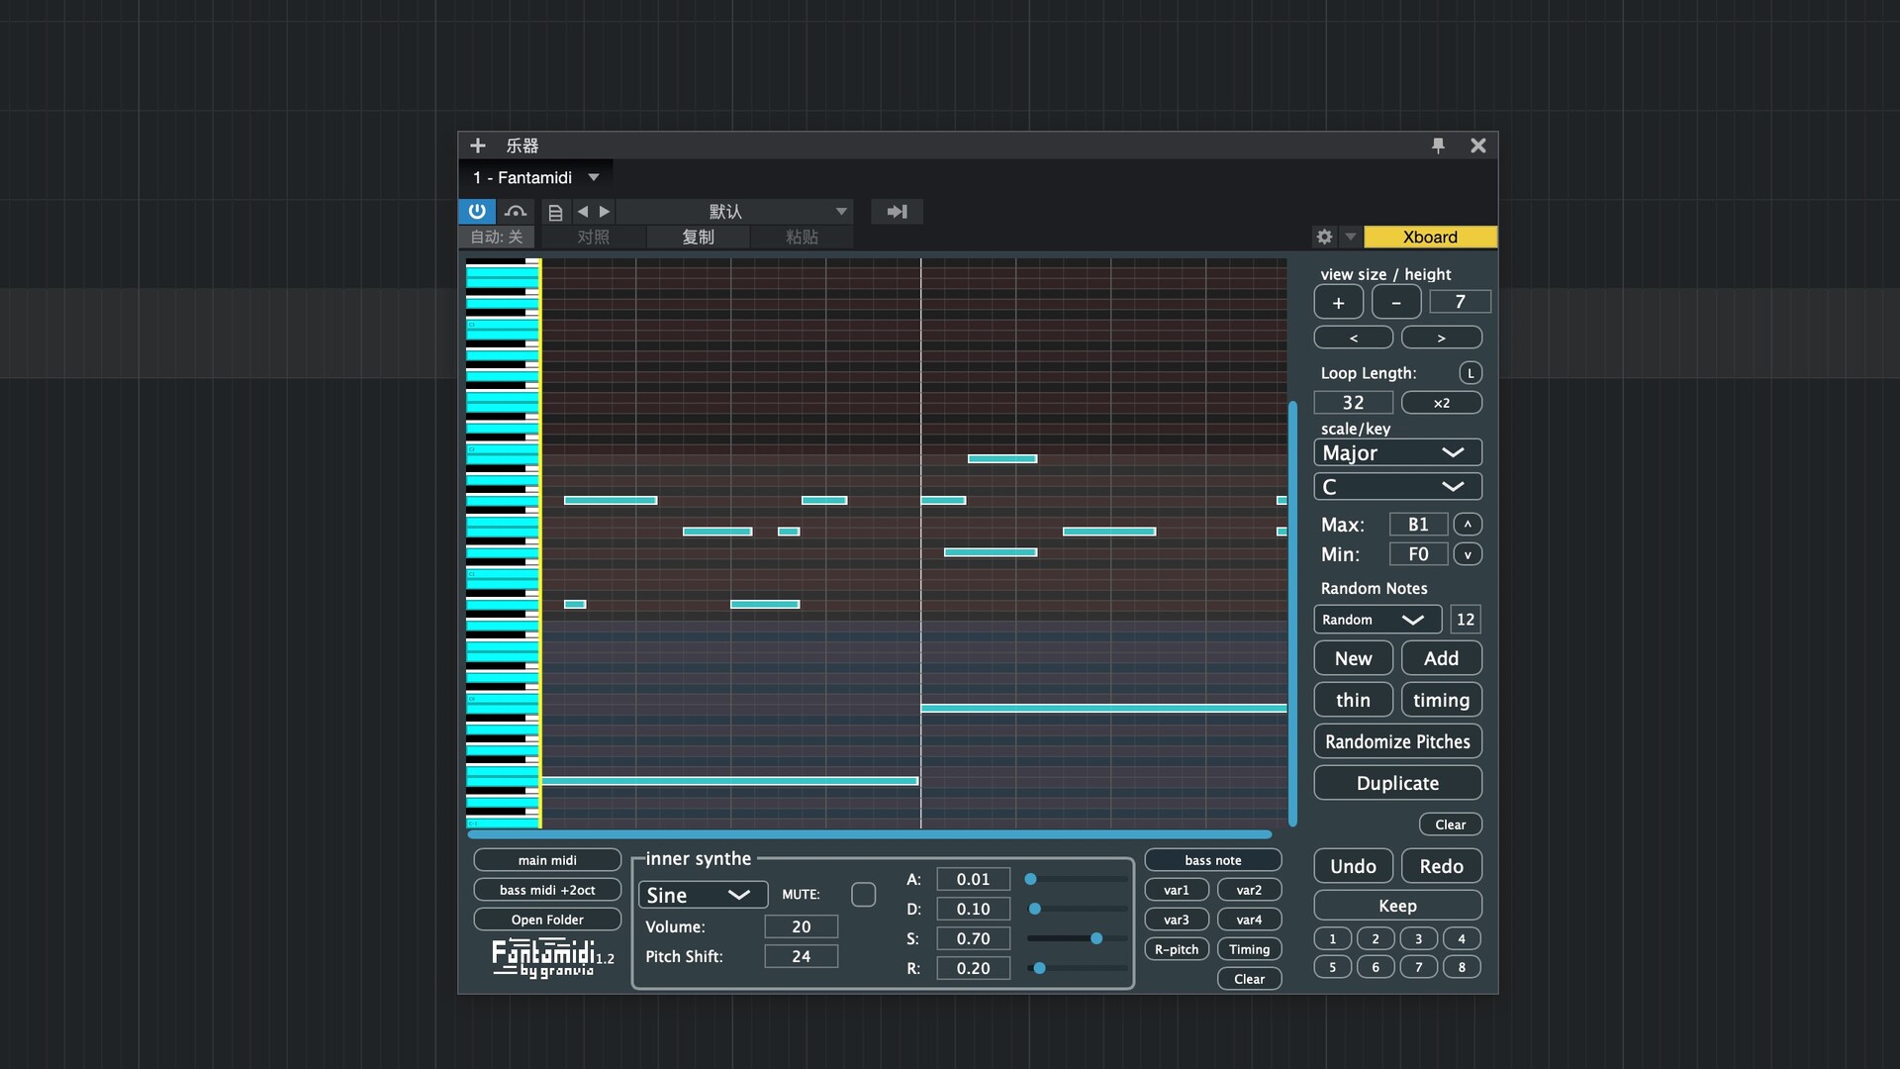Screen dimensions: 1900x1069
Task: Click the bypass arc icon
Action: pos(515,211)
